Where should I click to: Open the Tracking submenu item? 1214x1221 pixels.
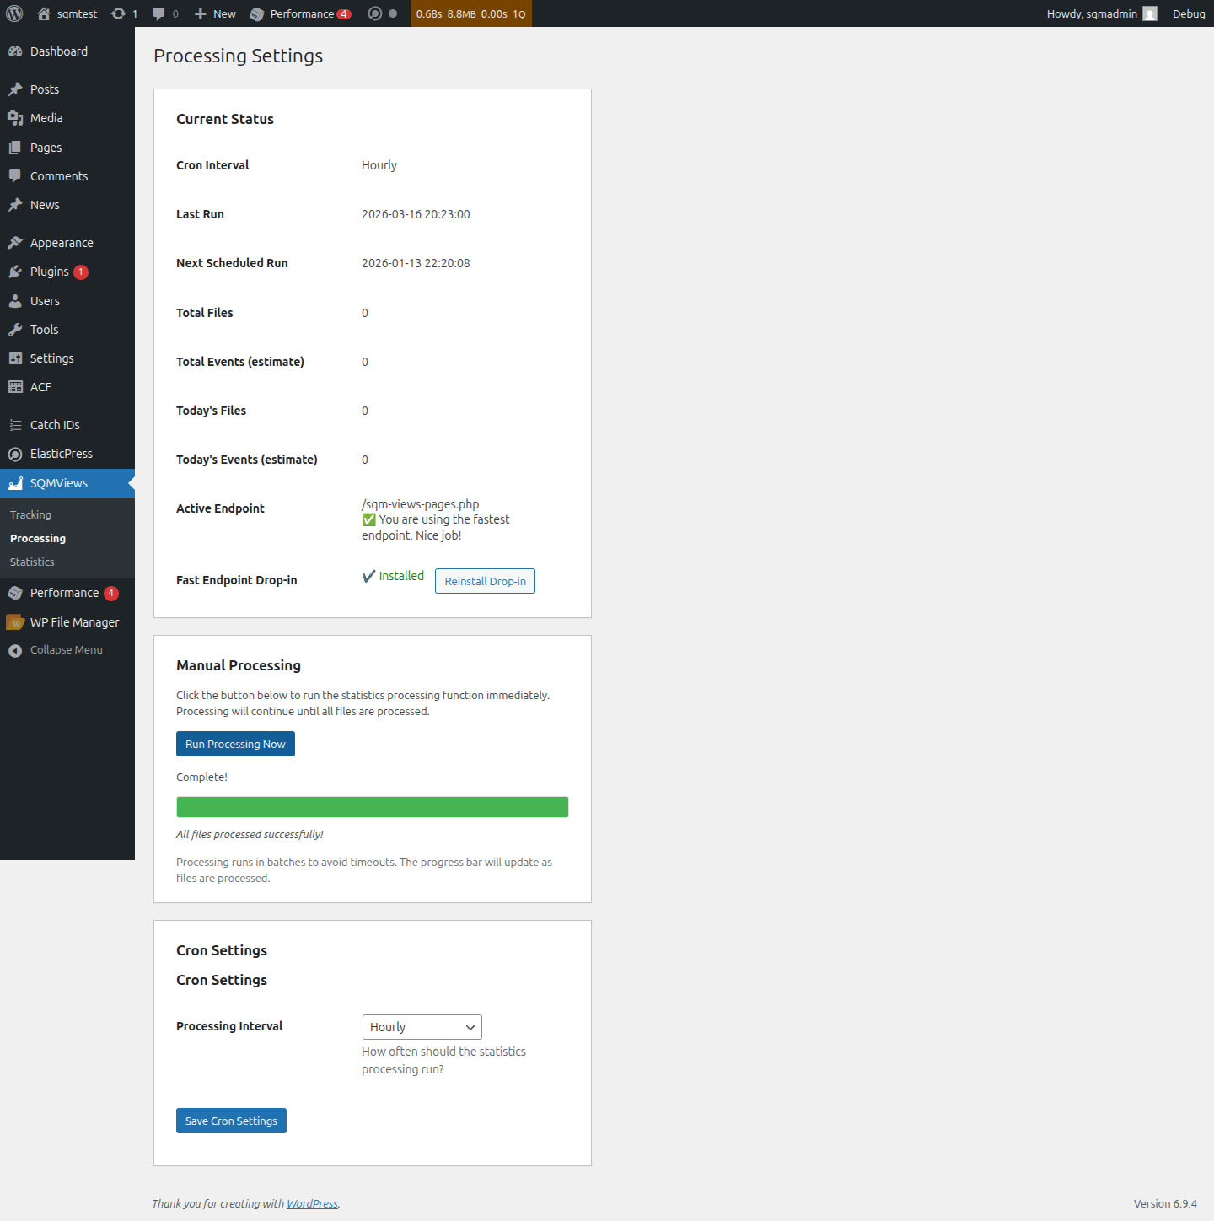pos(30,514)
